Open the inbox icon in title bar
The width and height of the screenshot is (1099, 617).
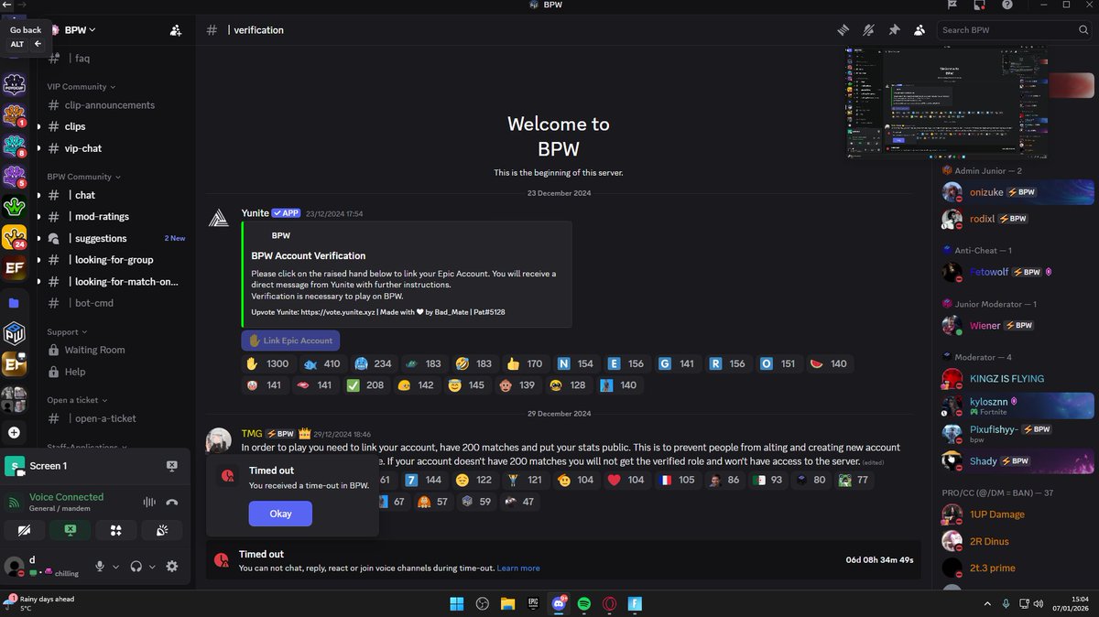tap(979, 5)
